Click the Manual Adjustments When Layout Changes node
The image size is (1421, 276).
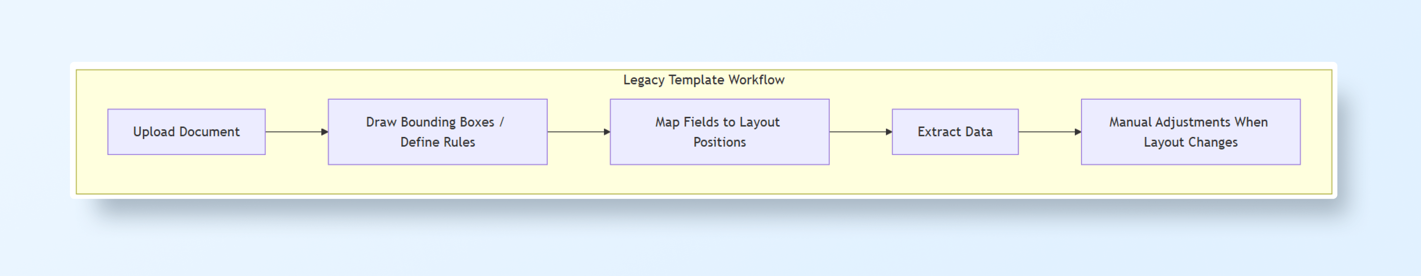pos(1190,132)
